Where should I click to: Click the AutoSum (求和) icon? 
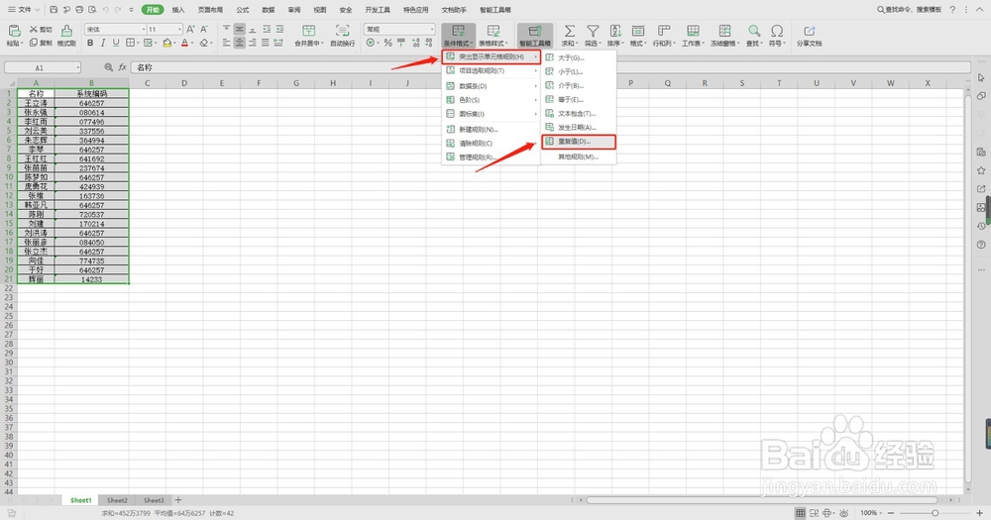pos(570,31)
